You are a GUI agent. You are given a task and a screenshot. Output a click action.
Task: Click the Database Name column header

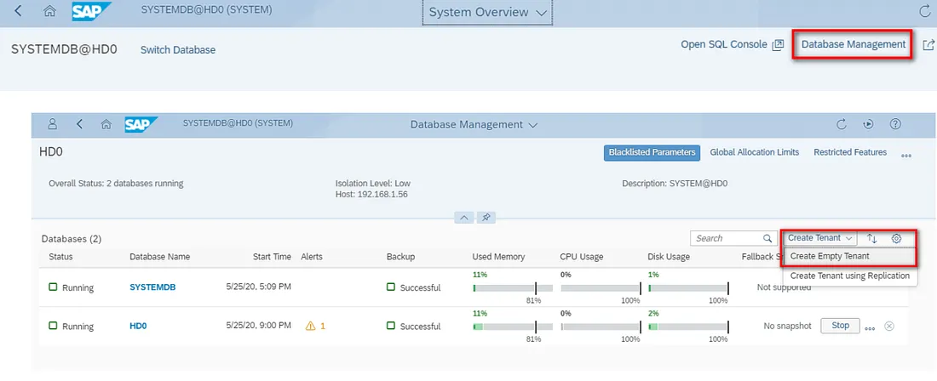coord(159,257)
